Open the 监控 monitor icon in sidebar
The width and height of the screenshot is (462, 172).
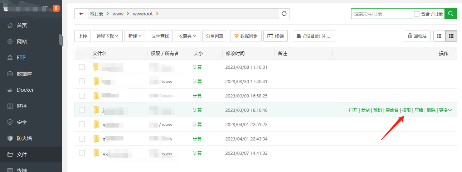click(x=10, y=106)
